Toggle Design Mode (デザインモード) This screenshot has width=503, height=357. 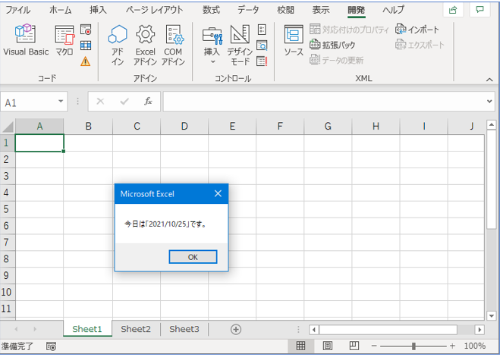tap(240, 45)
